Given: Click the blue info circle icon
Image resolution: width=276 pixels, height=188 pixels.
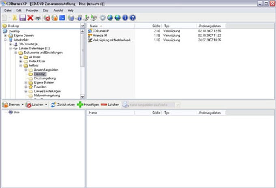Looking at the screenshot, I should 125,18.
